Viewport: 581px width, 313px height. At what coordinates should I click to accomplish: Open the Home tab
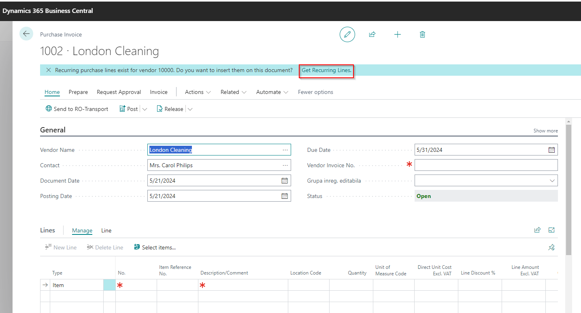click(52, 92)
